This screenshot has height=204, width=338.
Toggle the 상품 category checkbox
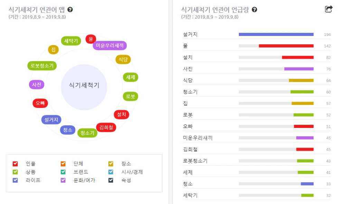pyautogui.click(x=15, y=172)
